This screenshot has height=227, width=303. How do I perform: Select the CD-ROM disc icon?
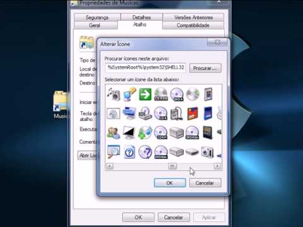coord(161,94)
